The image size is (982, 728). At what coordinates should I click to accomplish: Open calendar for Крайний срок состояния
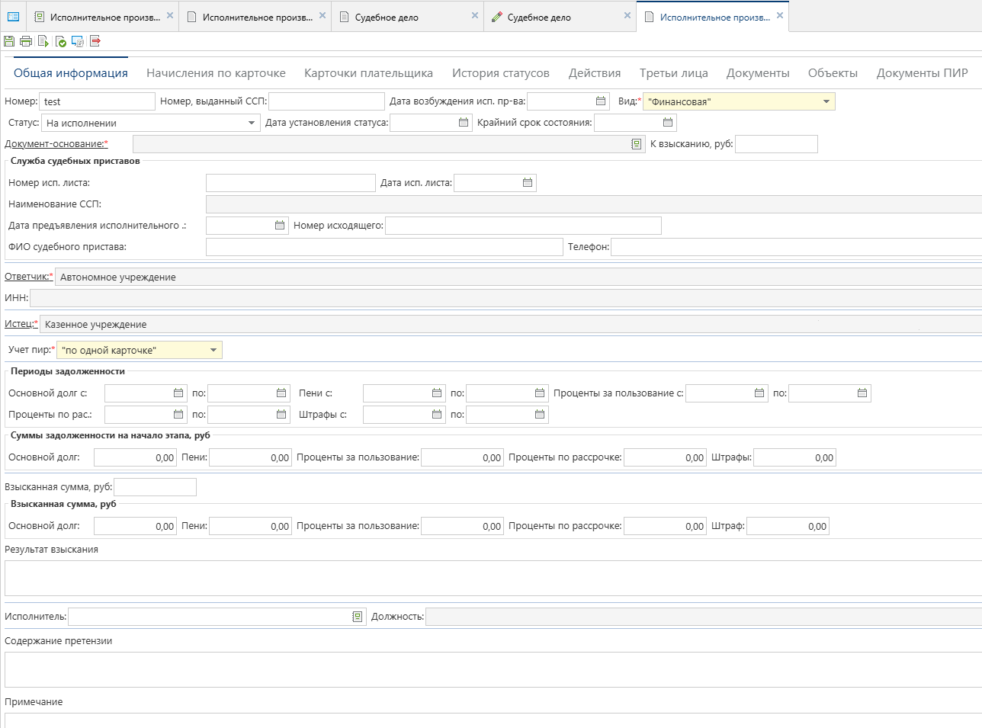[x=668, y=123]
